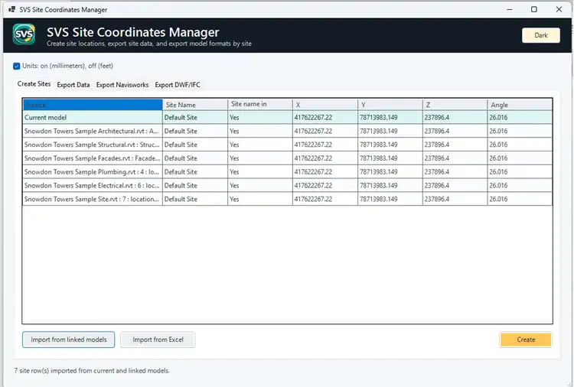Switch to the Export DWF/IFC tab
Screen dimensions: 574x387
click(x=178, y=84)
